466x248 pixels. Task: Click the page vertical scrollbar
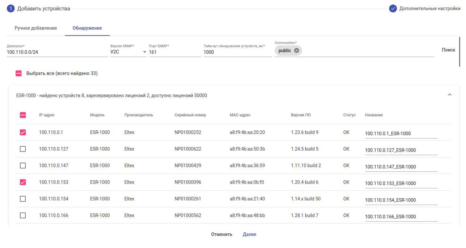pos(459,52)
